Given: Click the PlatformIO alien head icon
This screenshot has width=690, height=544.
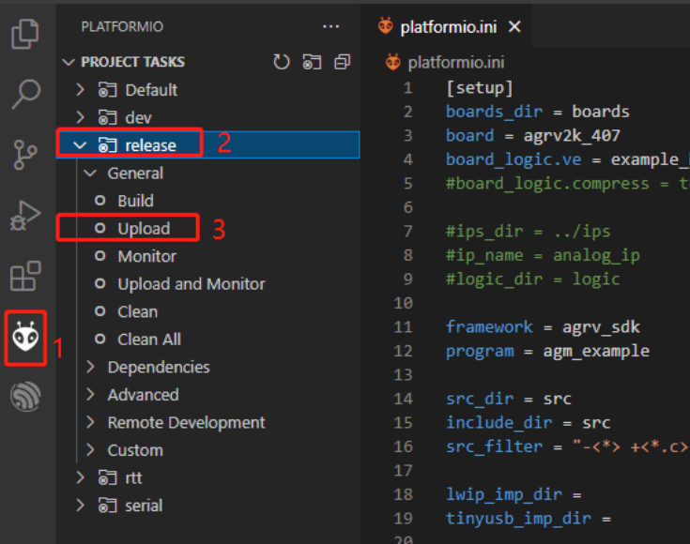Looking at the screenshot, I should tap(25, 337).
